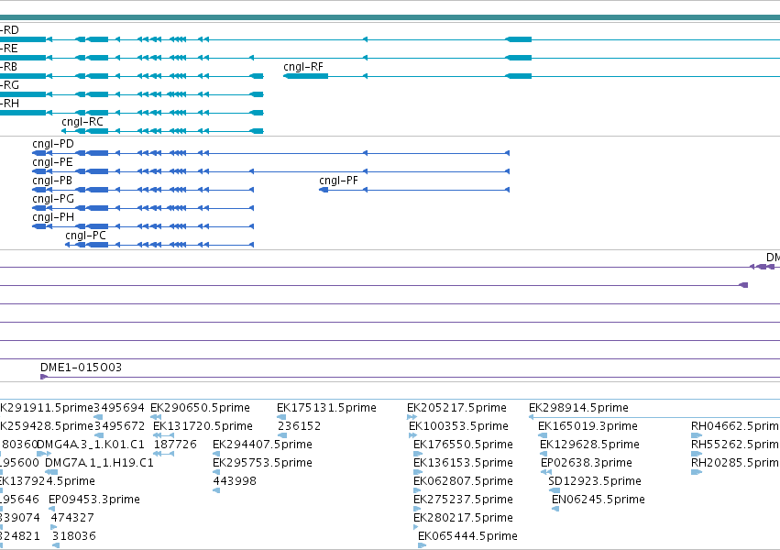The width and height of the screenshot is (780, 550).
Task: Click the EN06245.5prime alignment arrow
Action: click(x=555, y=509)
